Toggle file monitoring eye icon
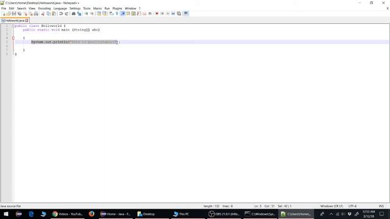This screenshot has width=390, height=219. pyautogui.click(x=150, y=13)
